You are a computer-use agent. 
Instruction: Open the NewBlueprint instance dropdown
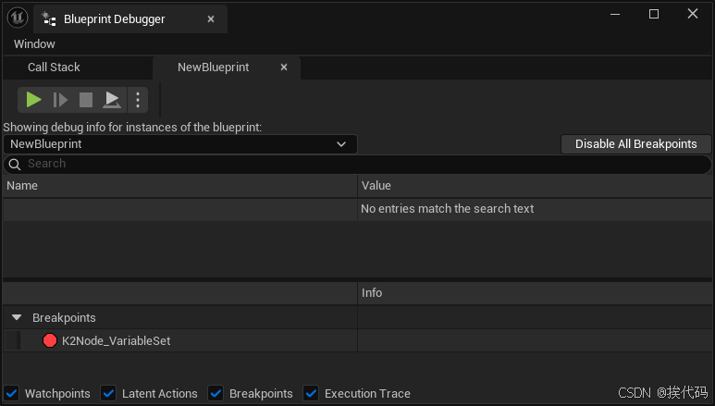point(180,144)
